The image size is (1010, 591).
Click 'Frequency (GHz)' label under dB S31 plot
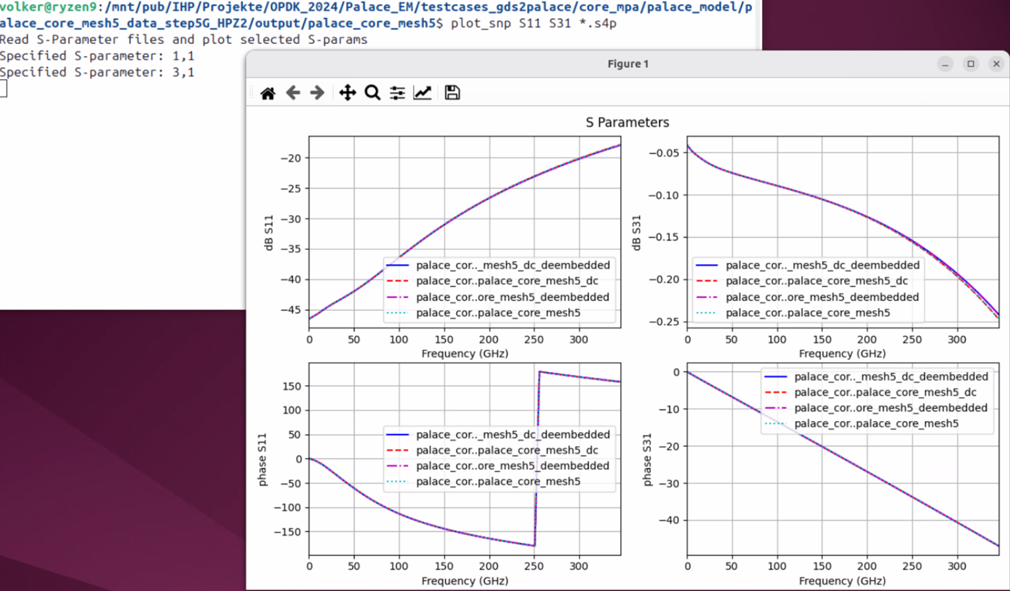(843, 353)
